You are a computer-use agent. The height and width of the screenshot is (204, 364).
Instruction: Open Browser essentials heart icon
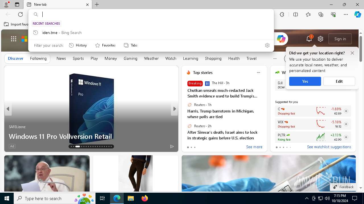click(333, 14)
